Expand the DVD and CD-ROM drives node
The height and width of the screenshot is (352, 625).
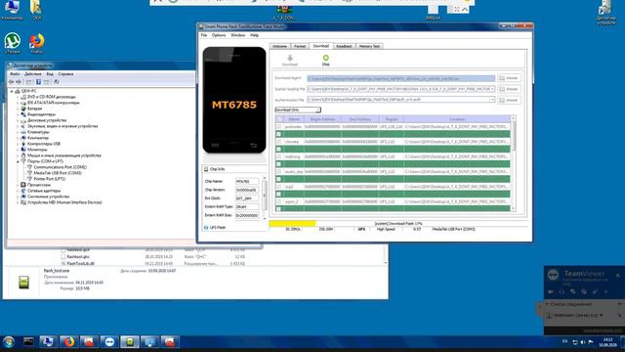18,97
